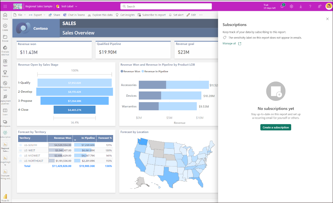Click the Revenue won $11.43M card
The image size is (333, 203).
click(54, 50)
